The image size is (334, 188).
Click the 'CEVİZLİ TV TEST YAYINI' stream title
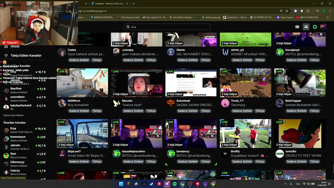[303, 156]
